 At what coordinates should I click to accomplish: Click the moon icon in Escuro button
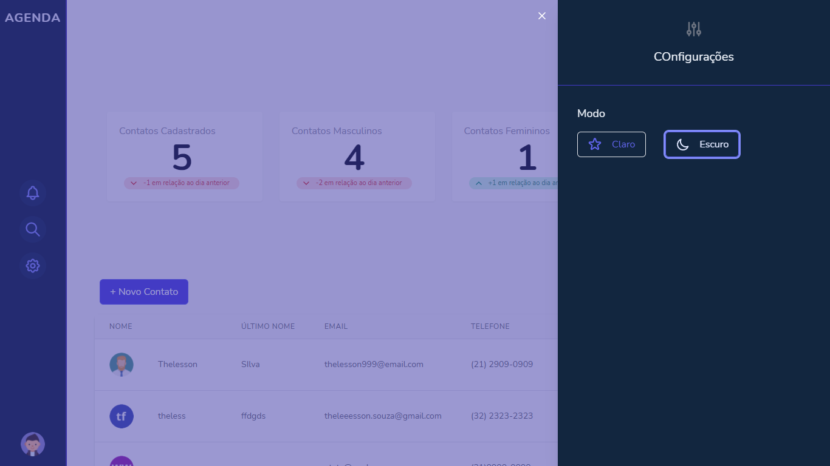(683, 144)
